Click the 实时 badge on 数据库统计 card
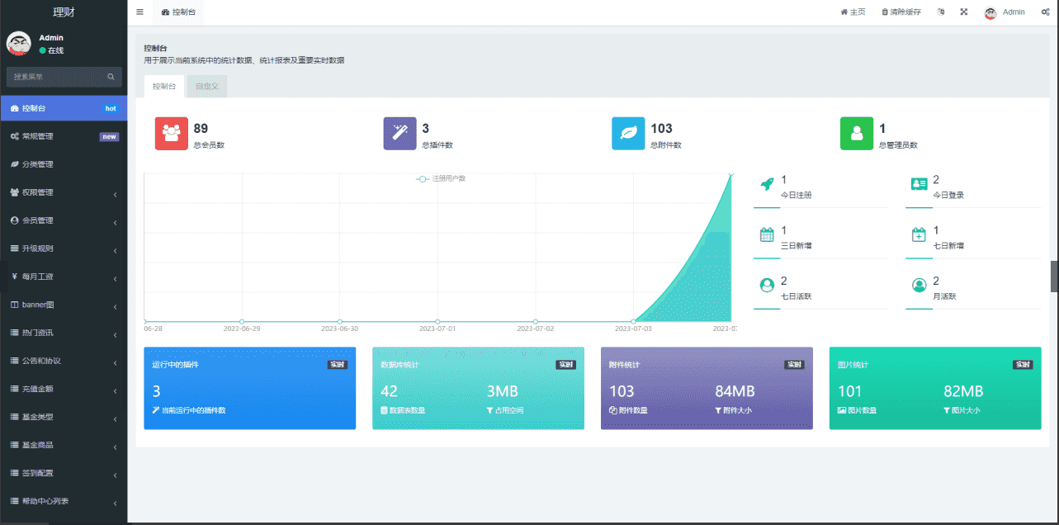 coord(565,364)
